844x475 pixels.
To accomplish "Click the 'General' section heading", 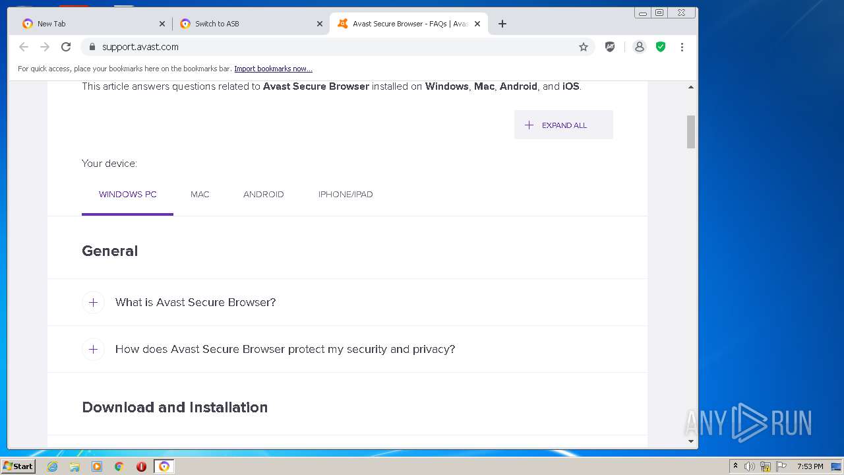I will pos(110,251).
